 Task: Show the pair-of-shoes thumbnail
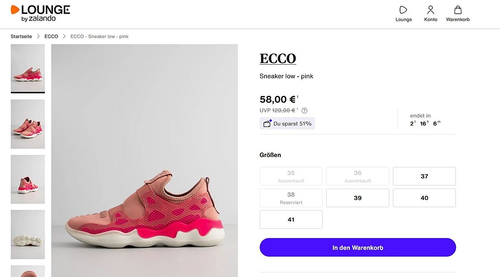28,124
